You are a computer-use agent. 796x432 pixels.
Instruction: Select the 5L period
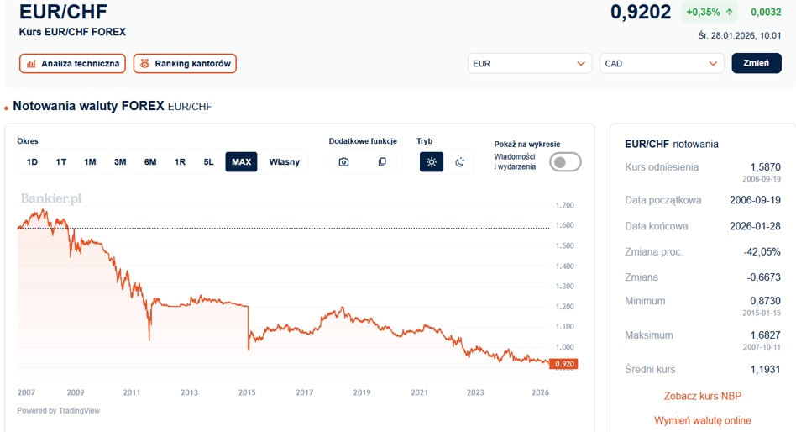coord(208,162)
